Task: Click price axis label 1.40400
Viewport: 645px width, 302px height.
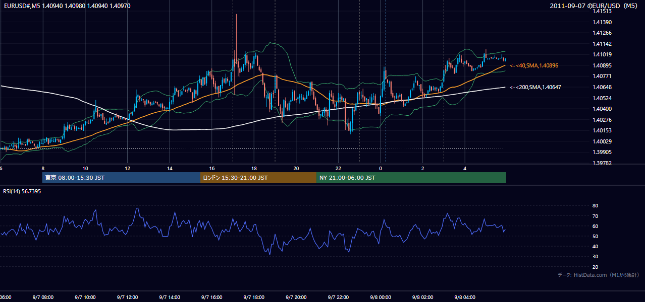Action: tap(602, 109)
